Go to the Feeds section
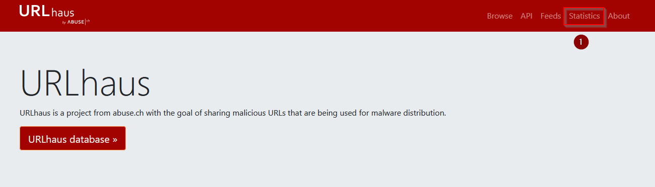Screen dimensions: 655x187 click(x=550, y=16)
